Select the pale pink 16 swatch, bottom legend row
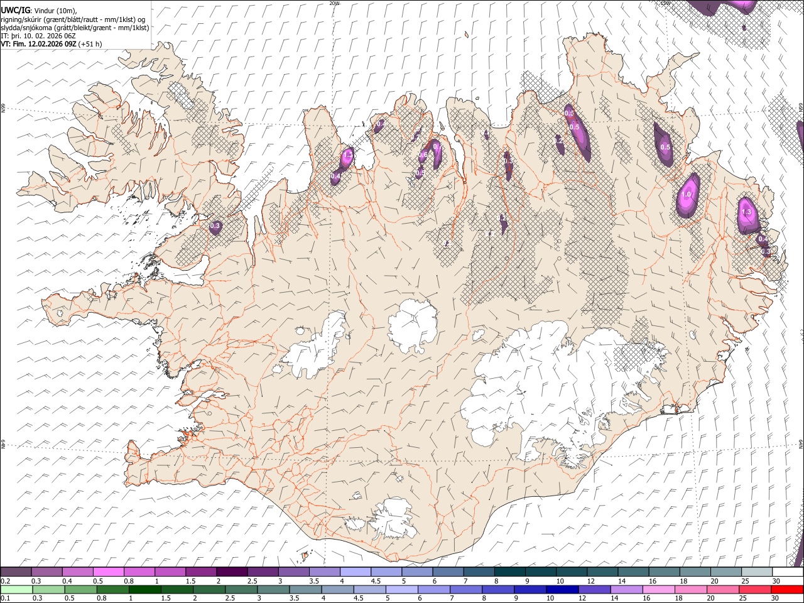 pos(658,590)
